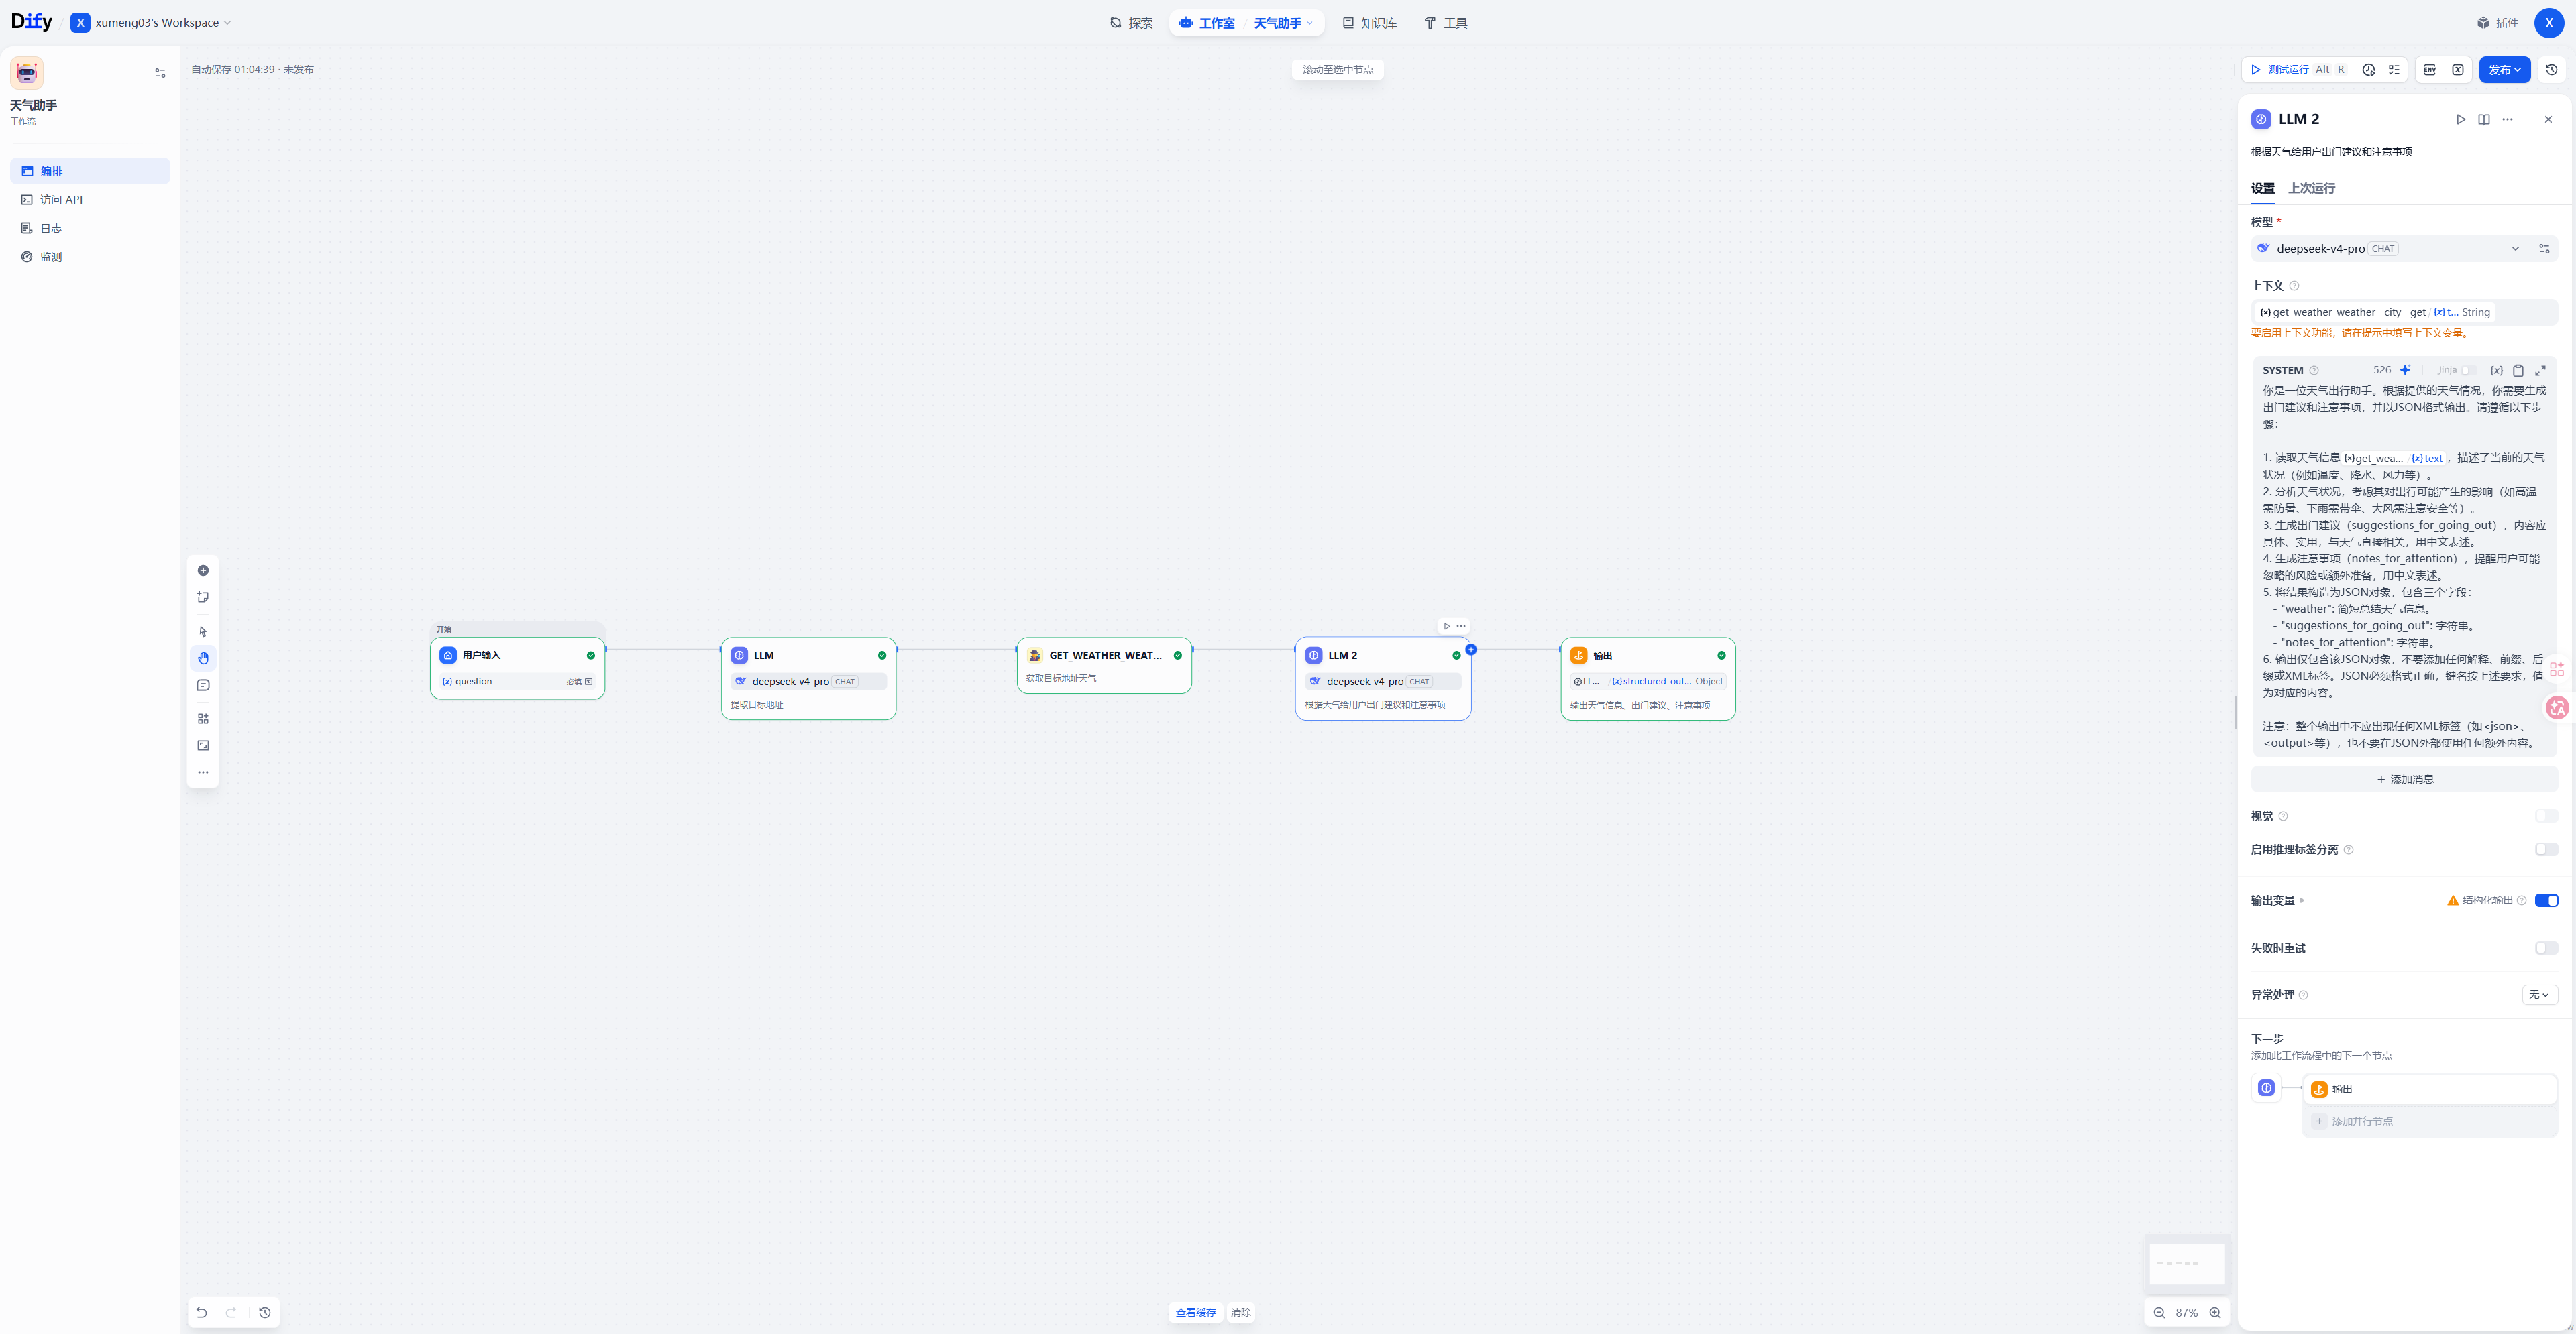Click the context variable field get_weather_weather_city_get
This screenshot has width=2576, height=1334.
(x=2404, y=312)
